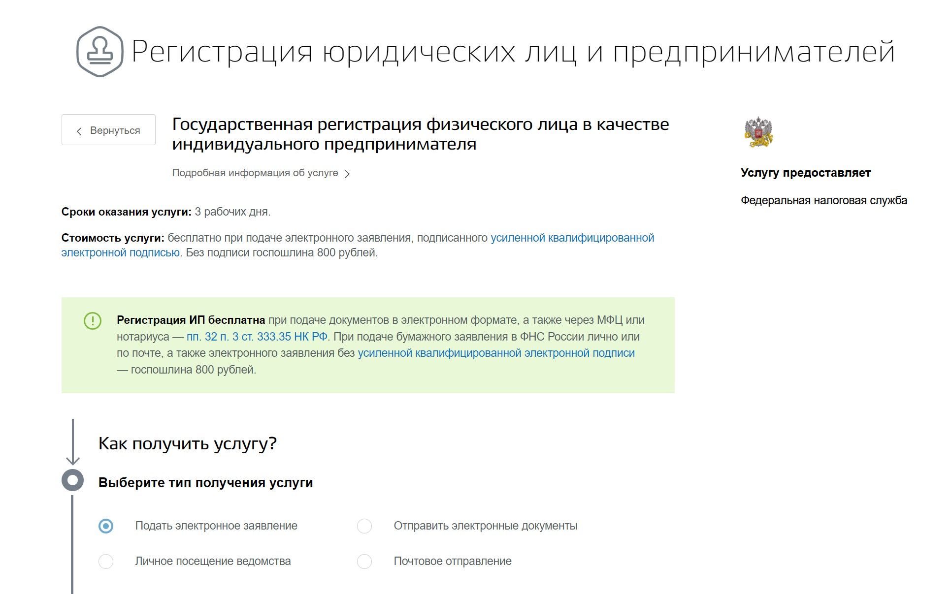Viewport: 952px width, 594px height.
Task: Click the Federal Tax Service coat of arms
Action: click(x=758, y=132)
